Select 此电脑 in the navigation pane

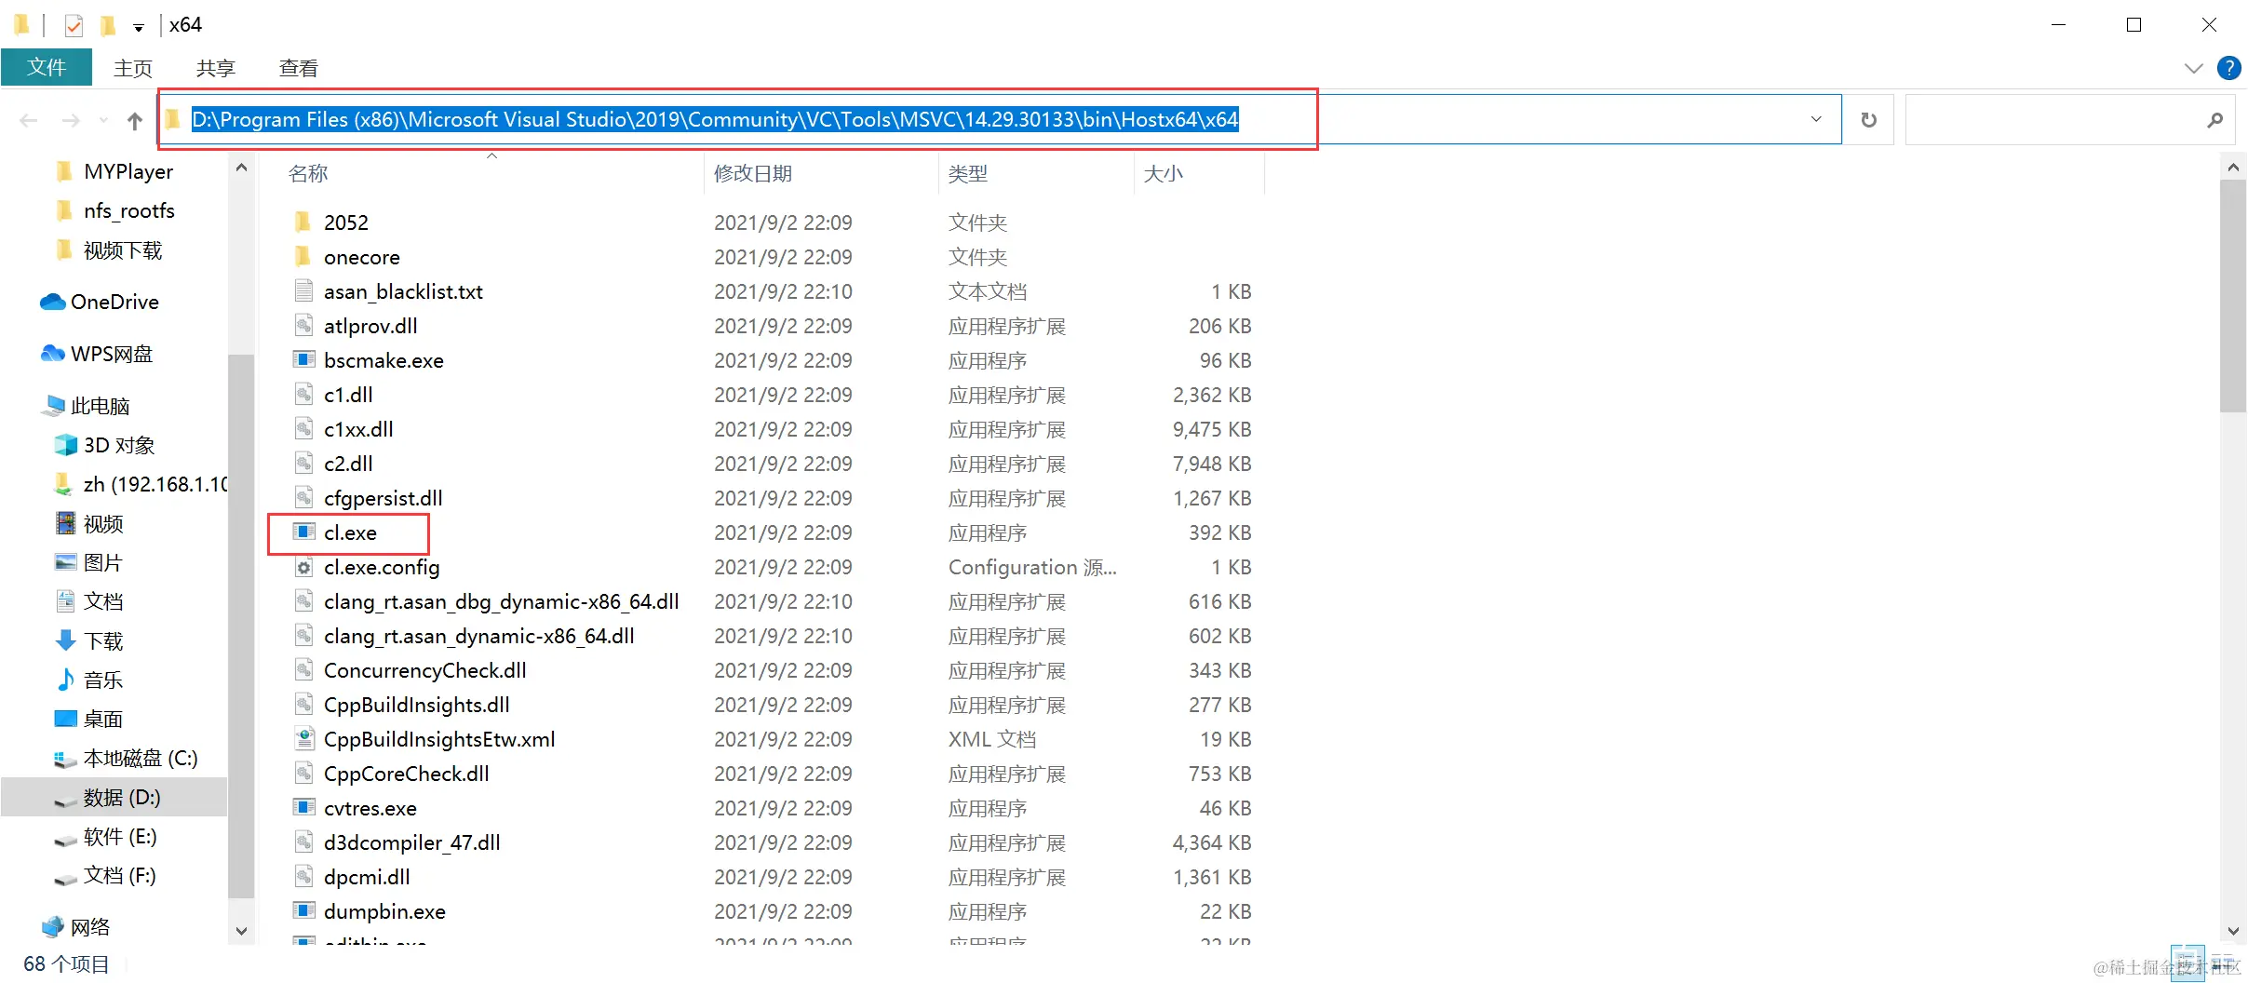click(100, 407)
